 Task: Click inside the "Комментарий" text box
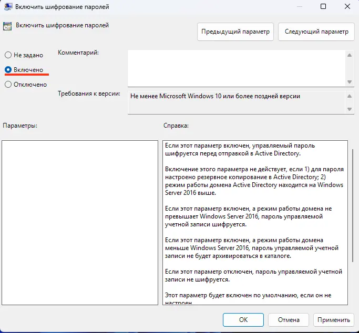click(x=235, y=68)
